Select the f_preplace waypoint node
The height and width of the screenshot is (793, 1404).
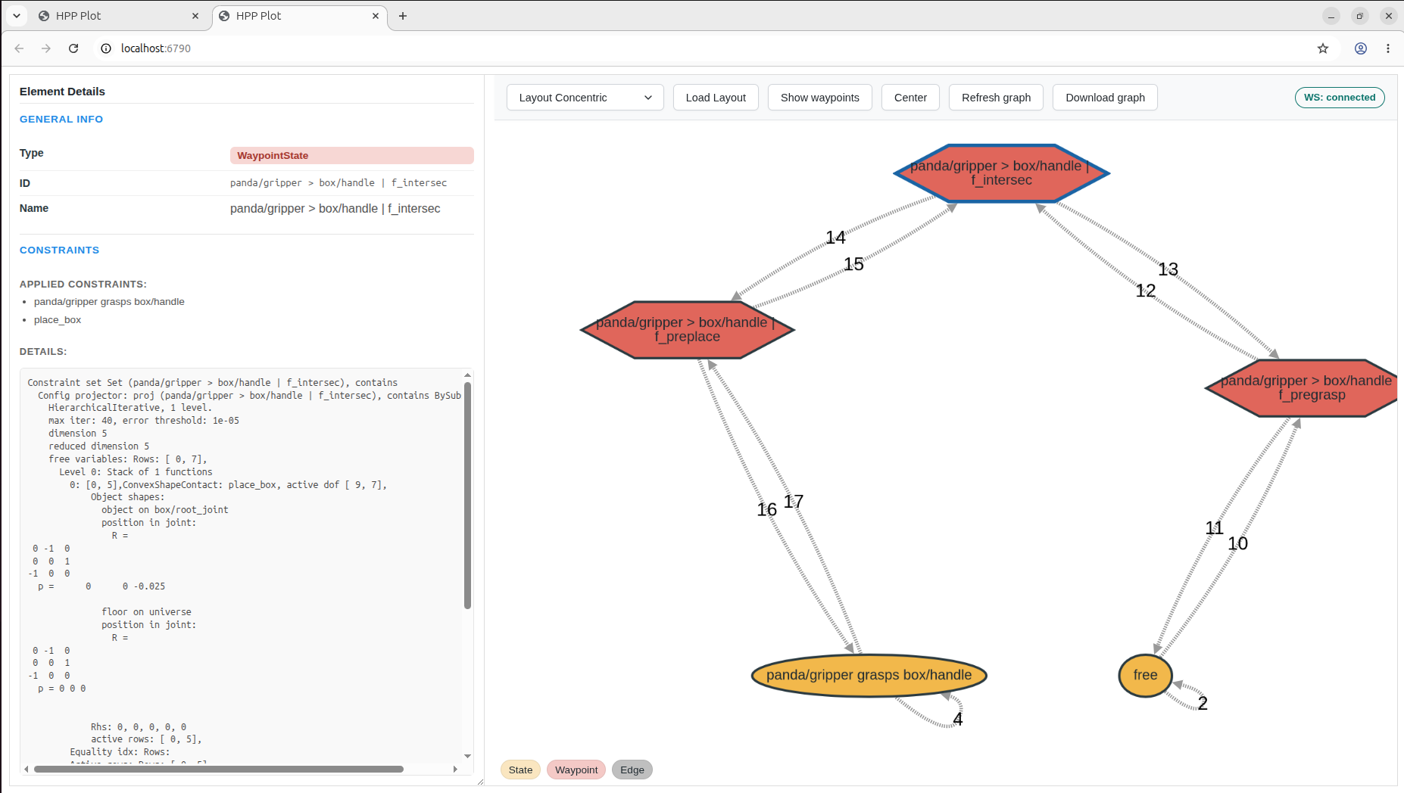click(x=687, y=330)
